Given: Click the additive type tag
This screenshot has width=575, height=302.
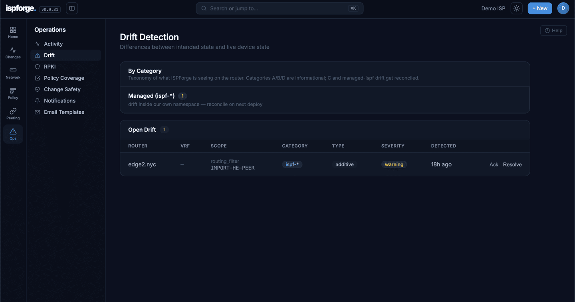Looking at the screenshot, I should (345, 164).
